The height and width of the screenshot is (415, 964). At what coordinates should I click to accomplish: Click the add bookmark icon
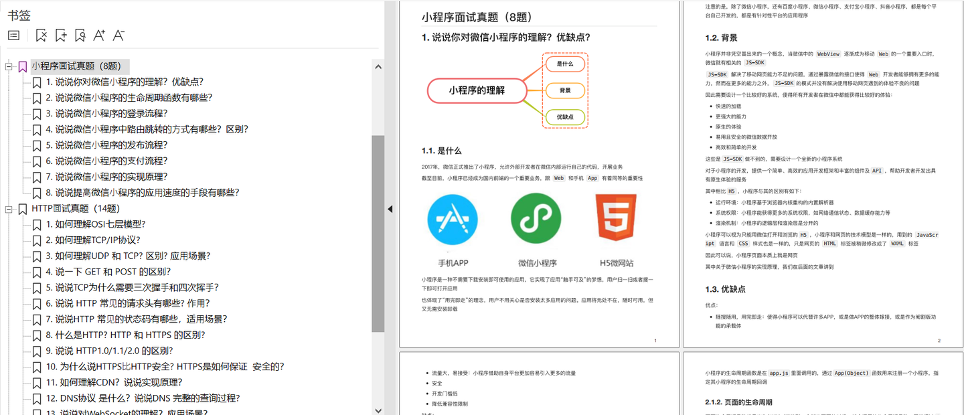pos(61,35)
